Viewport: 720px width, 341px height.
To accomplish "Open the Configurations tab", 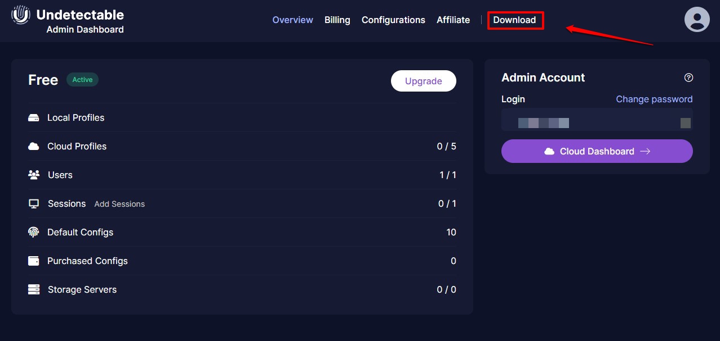I will 393,20.
